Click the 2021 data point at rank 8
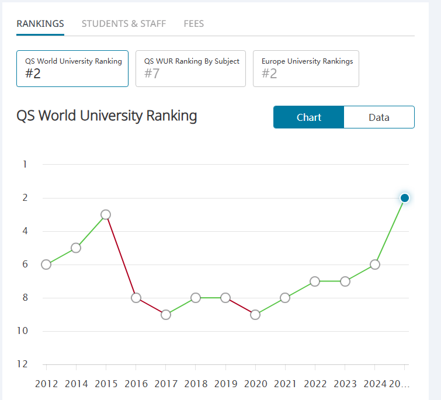Screen dimensions: 441x400 (285, 298)
